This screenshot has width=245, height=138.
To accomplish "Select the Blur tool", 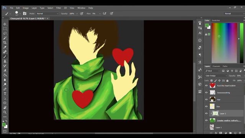I will point(5,80).
